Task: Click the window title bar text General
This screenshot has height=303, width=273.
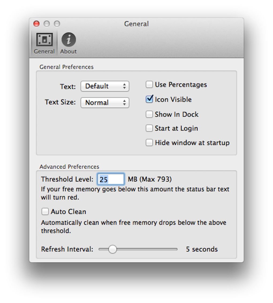Action: pos(136,24)
